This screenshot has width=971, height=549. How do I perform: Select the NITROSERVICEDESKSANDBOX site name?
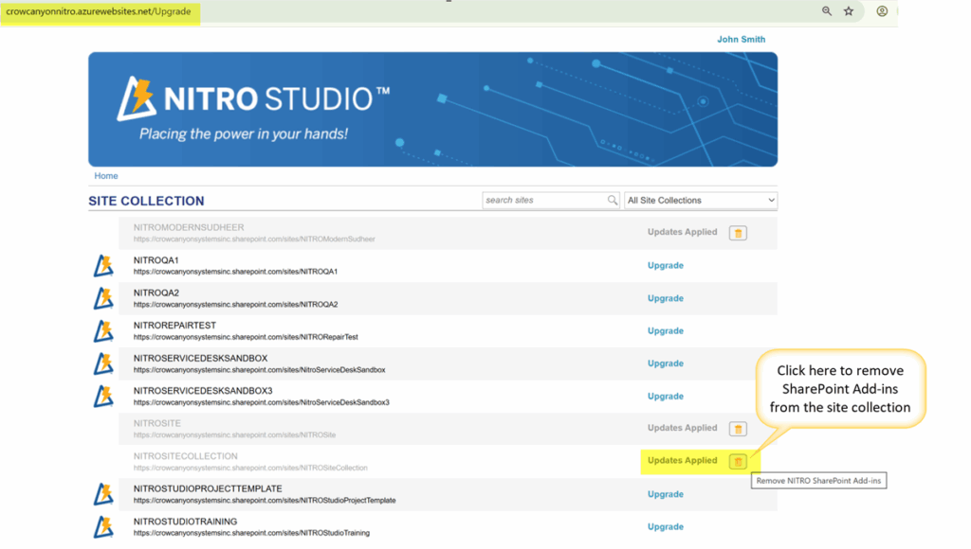coord(201,358)
